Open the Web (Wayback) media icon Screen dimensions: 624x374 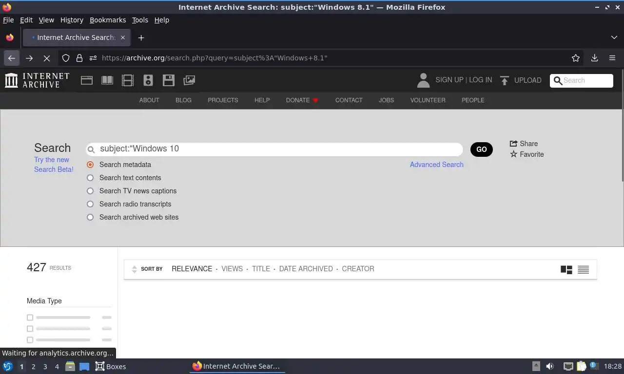87,80
